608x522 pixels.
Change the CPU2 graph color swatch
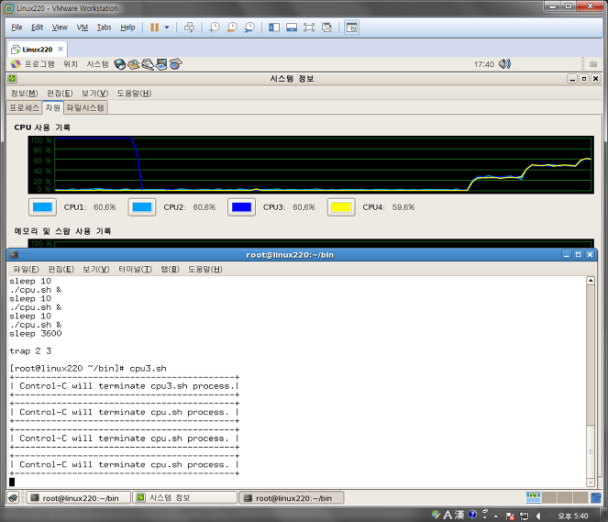tap(142, 207)
